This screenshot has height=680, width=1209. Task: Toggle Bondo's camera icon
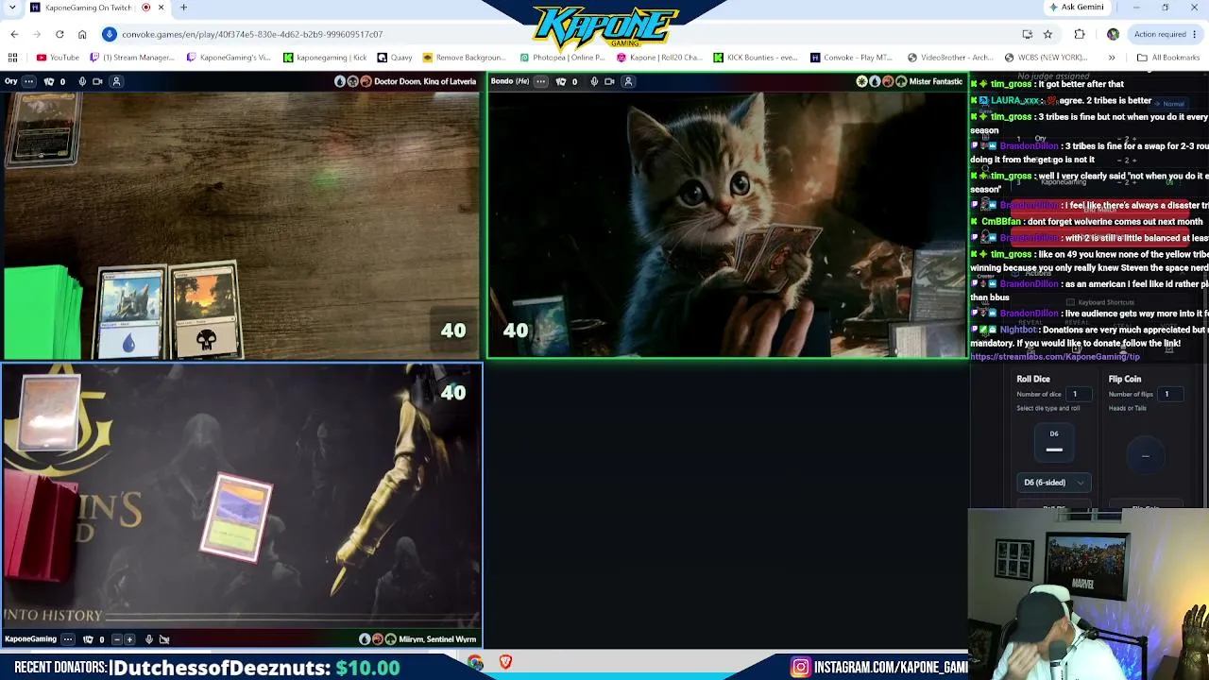point(609,81)
